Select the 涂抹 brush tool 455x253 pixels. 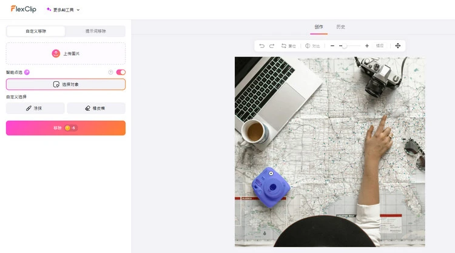35,108
